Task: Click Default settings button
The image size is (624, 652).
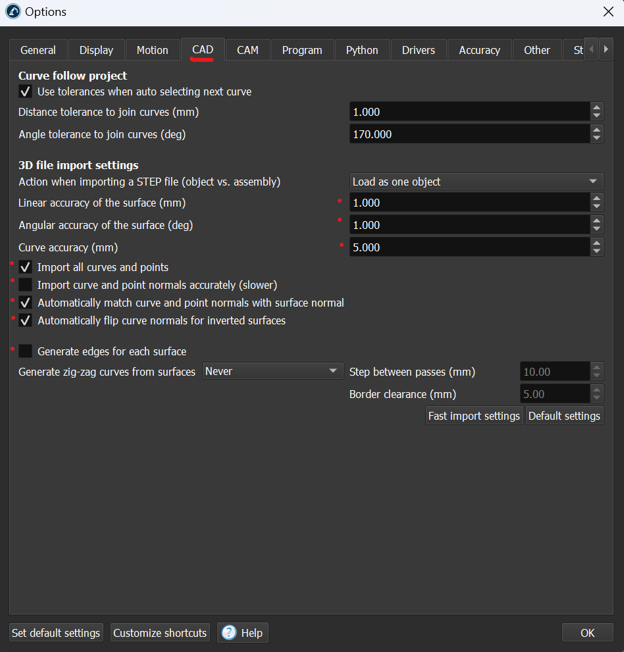Action: click(564, 416)
